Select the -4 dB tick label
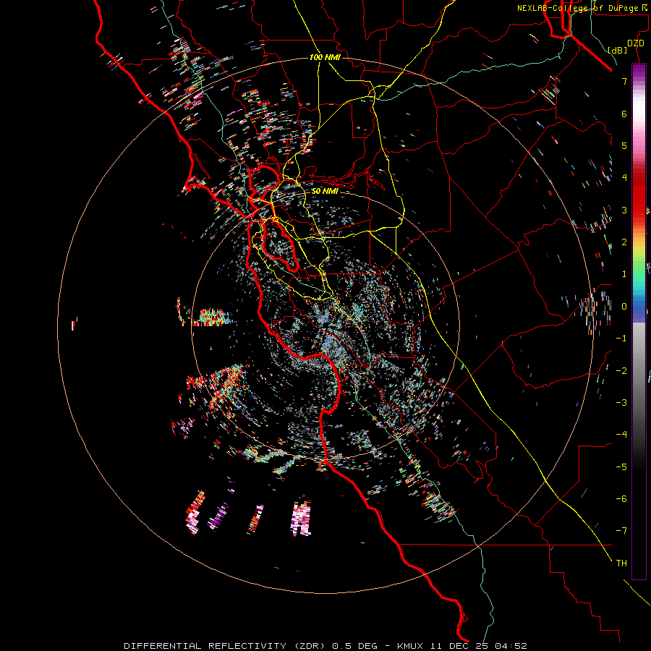This screenshot has height=651, width=651. [x=621, y=435]
